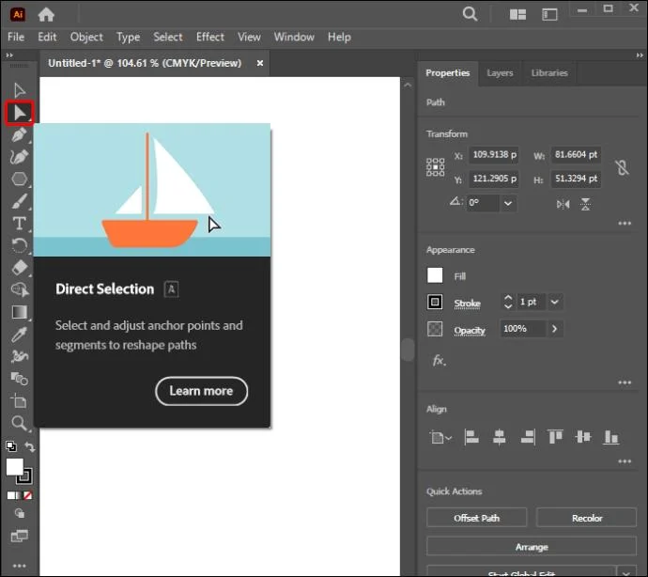Align objects to vertical top
Image resolution: width=648 pixels, height=577 pixels.
[555, 436]
